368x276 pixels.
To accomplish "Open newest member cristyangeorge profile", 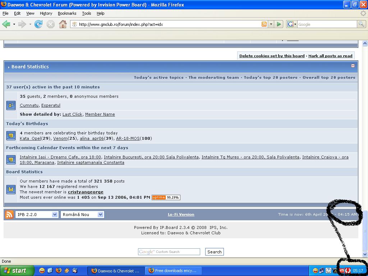I will (x=86, y=192).
